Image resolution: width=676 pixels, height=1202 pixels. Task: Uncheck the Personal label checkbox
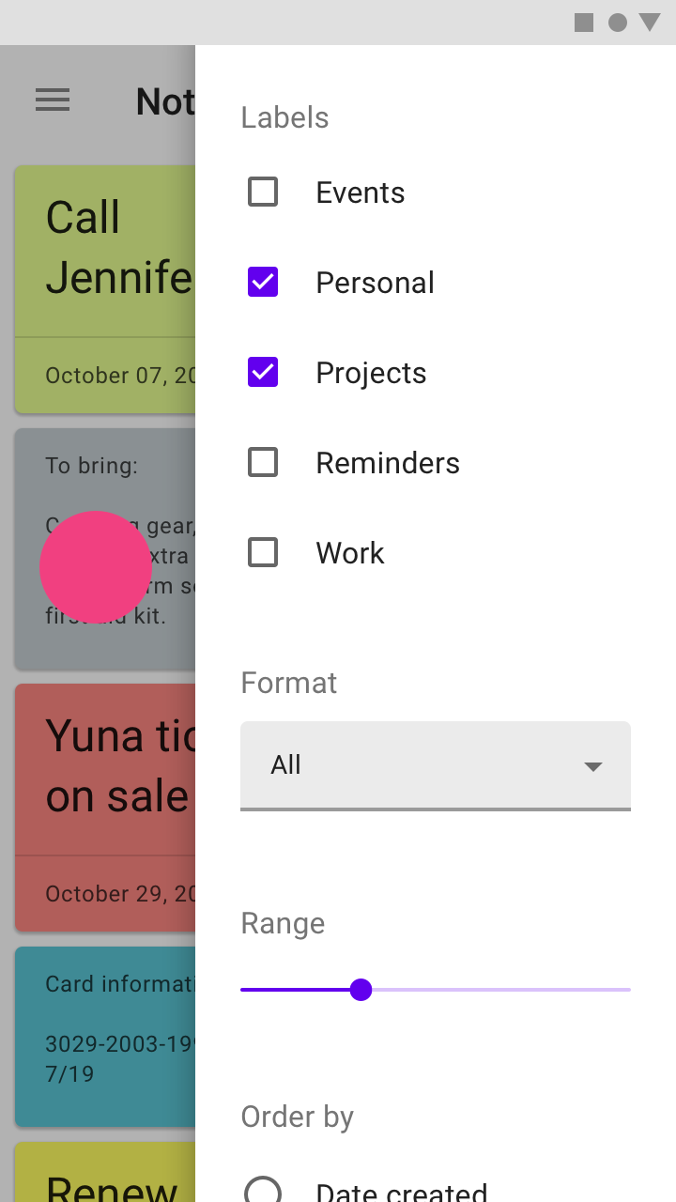tap(263, 282)
